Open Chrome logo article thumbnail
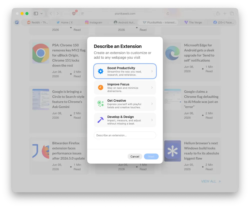This screenshot has height=208, width=250. pyautogui.click(x=41, y=53)
